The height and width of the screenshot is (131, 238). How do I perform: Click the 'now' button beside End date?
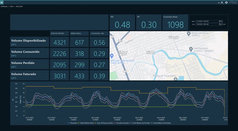224,24
